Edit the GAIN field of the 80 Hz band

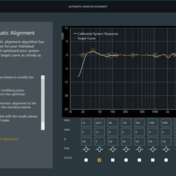113,132
